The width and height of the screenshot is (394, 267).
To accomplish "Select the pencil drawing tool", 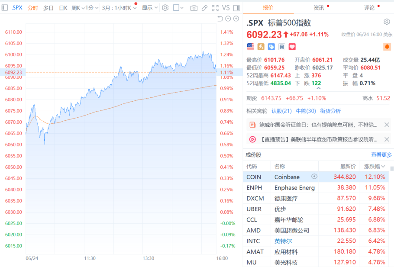I will [x=204, y=8].
